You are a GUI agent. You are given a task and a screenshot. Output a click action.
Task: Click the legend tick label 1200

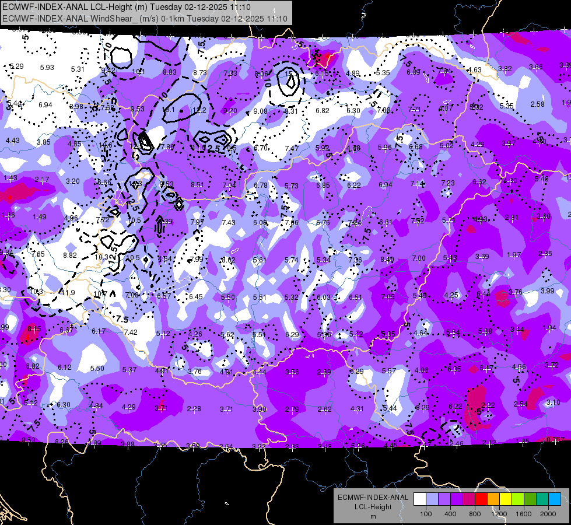[499, 514]
